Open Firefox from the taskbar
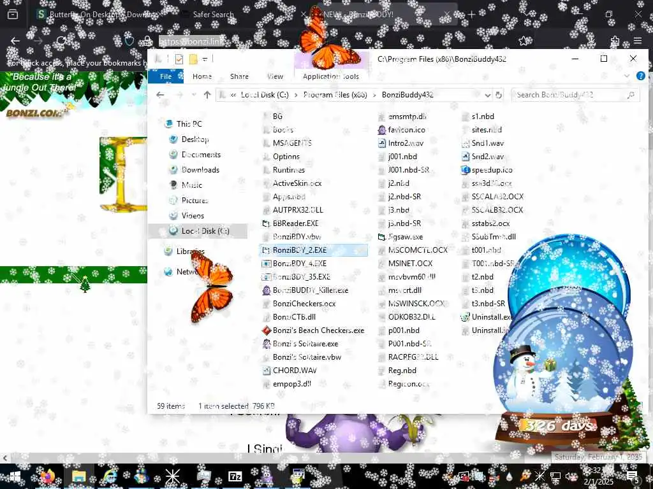This screenshot has width=653, height=489. [47, 476]
